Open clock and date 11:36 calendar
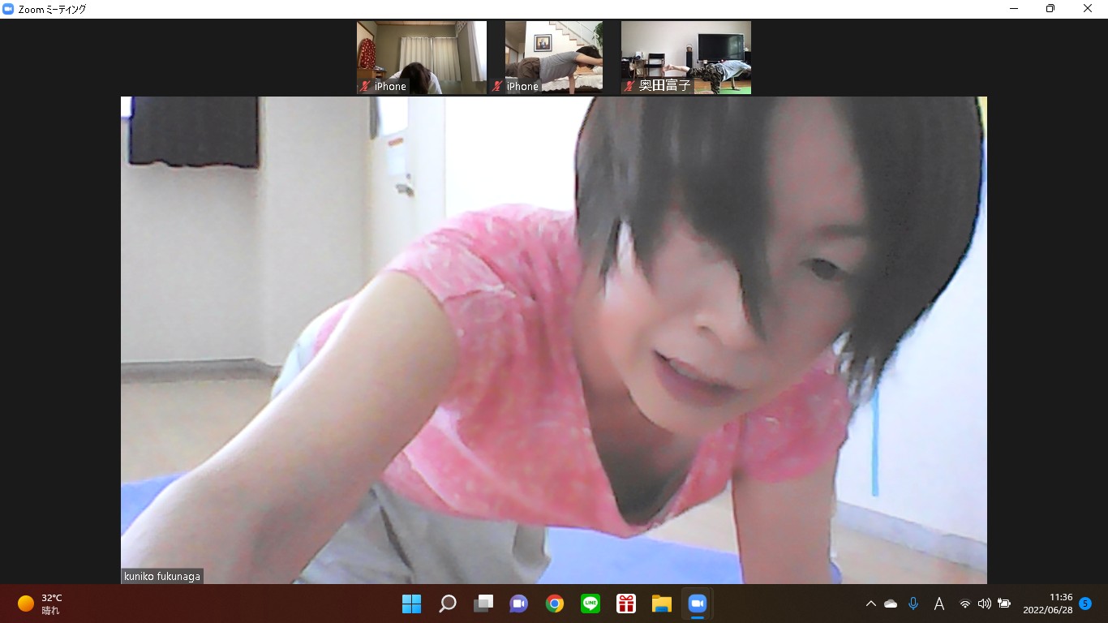Viewport: 1108px width, 623px height. coord(1048,604)
